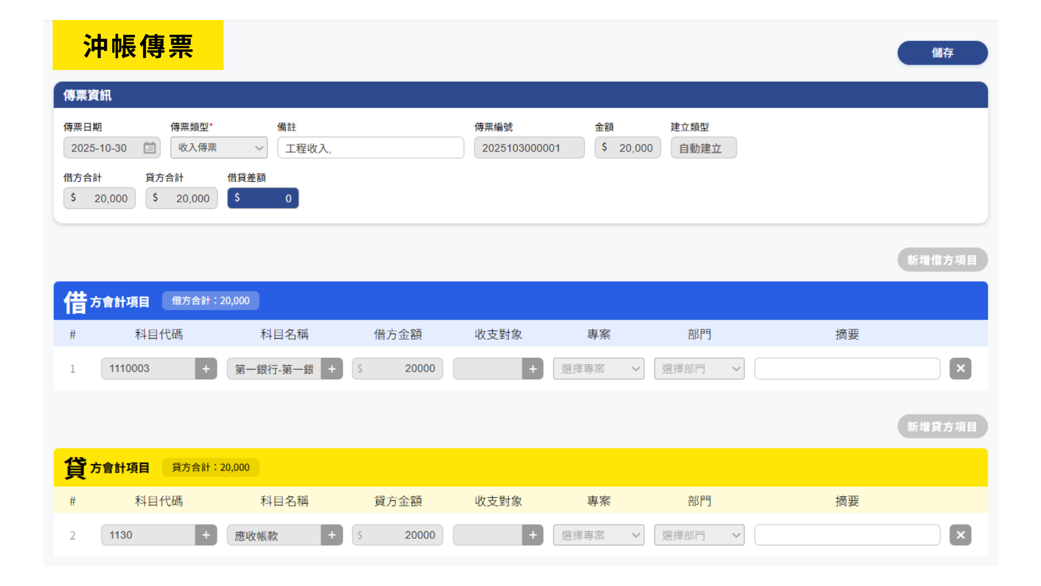Expand 選擇專案 dropdown in debit row
The image size is (1041, 586).
click(599, 369)
